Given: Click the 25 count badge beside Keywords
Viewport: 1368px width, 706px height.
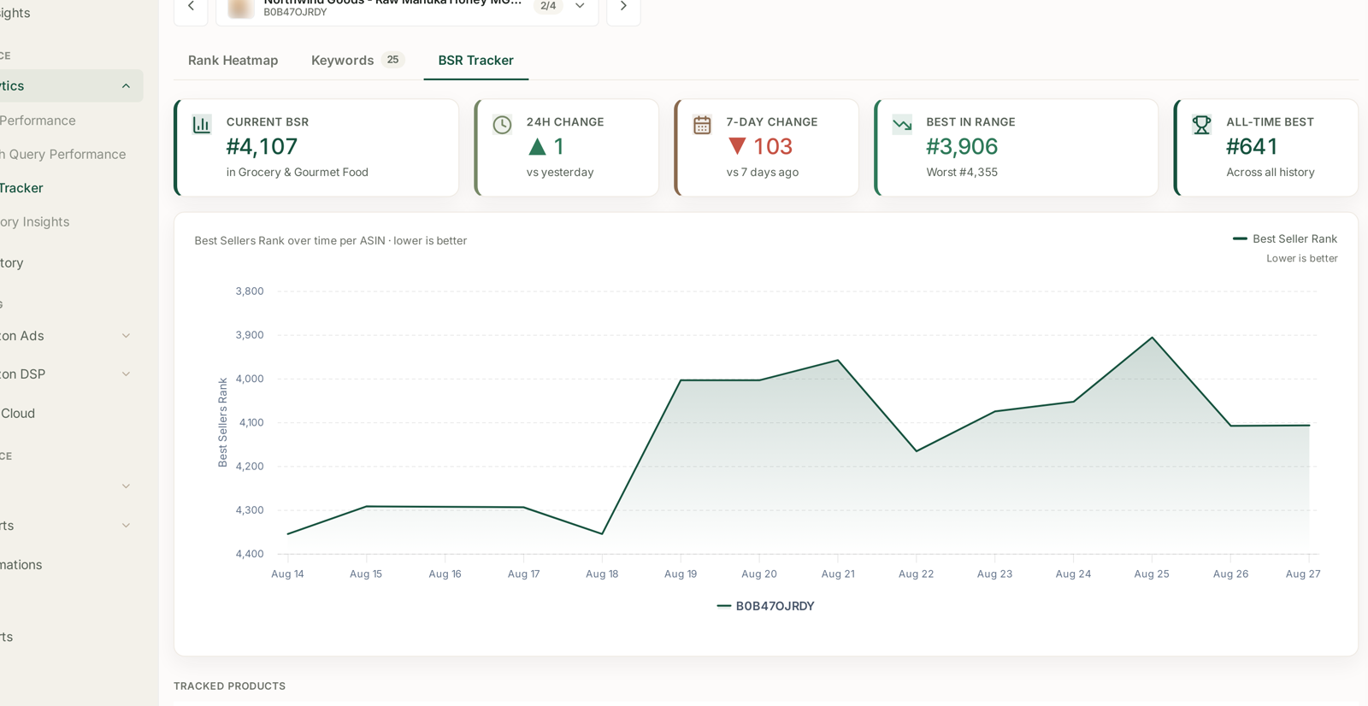Looking at the screenshot, I should [x=392, y=60].
